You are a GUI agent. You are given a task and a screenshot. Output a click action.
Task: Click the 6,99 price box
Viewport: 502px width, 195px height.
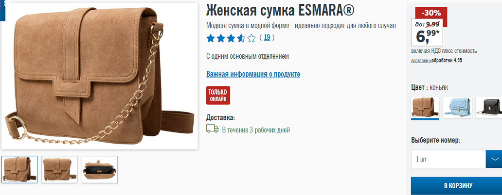click(x=427, y=32)
